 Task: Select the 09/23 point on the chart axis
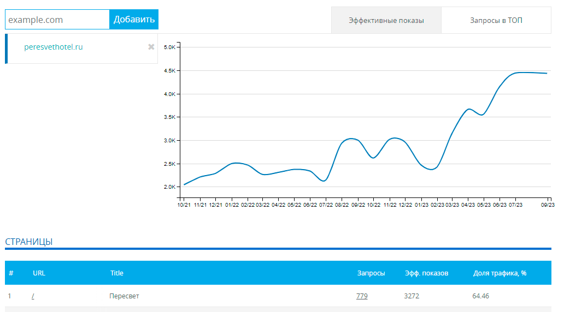tap(548, 205)
